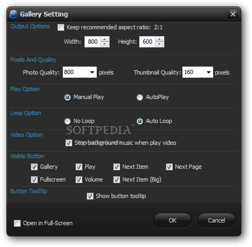Enable Keep recommended aspect ratio checkbox
The width and height of the screenshot is (252, 247).
[x=61, y=28]
